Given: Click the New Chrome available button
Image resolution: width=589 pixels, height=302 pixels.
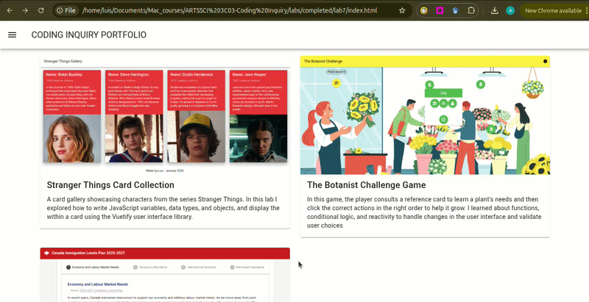Looking at the screenshot, I should [x=553, y=10].
